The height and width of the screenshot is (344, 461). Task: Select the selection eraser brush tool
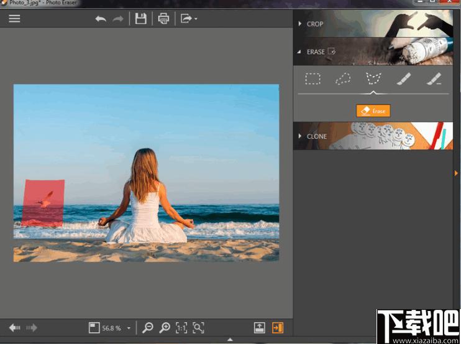[434, 78]
